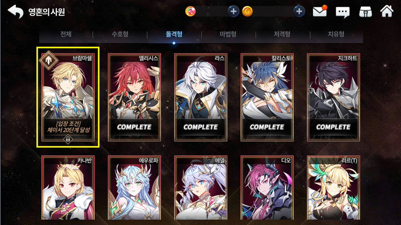Open the chat speech bubble icon
The width and height of the screenshot is (401, 225).
pos(343,12)
